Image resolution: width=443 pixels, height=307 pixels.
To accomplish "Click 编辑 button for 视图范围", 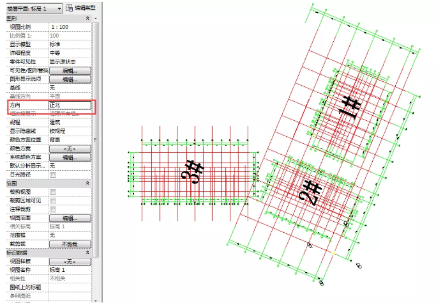I will tap(70, 218).
